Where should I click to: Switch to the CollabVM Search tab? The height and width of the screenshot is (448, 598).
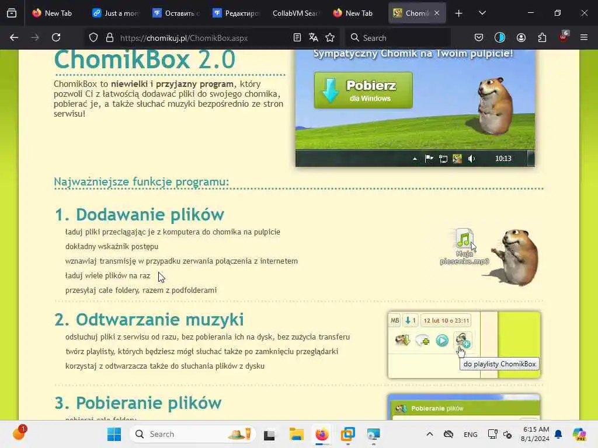(x=296, y=13)
